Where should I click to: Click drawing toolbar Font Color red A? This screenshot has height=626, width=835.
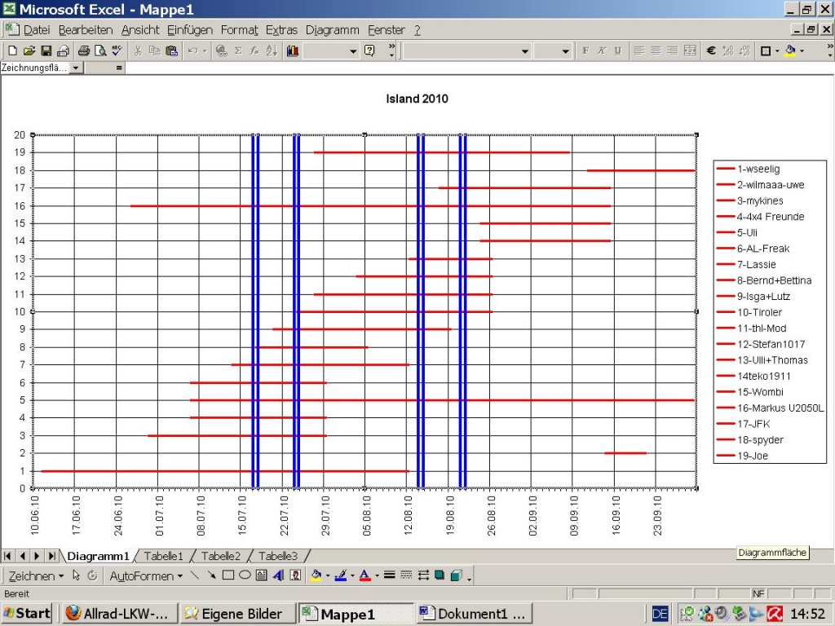coord(364,575)
